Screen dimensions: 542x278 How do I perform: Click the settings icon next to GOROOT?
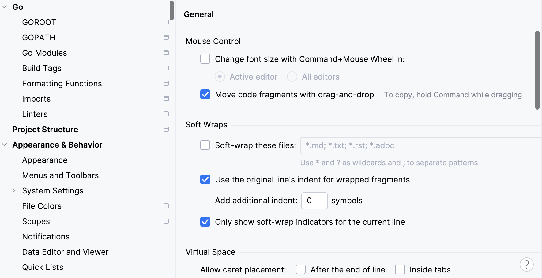(166, 22)
